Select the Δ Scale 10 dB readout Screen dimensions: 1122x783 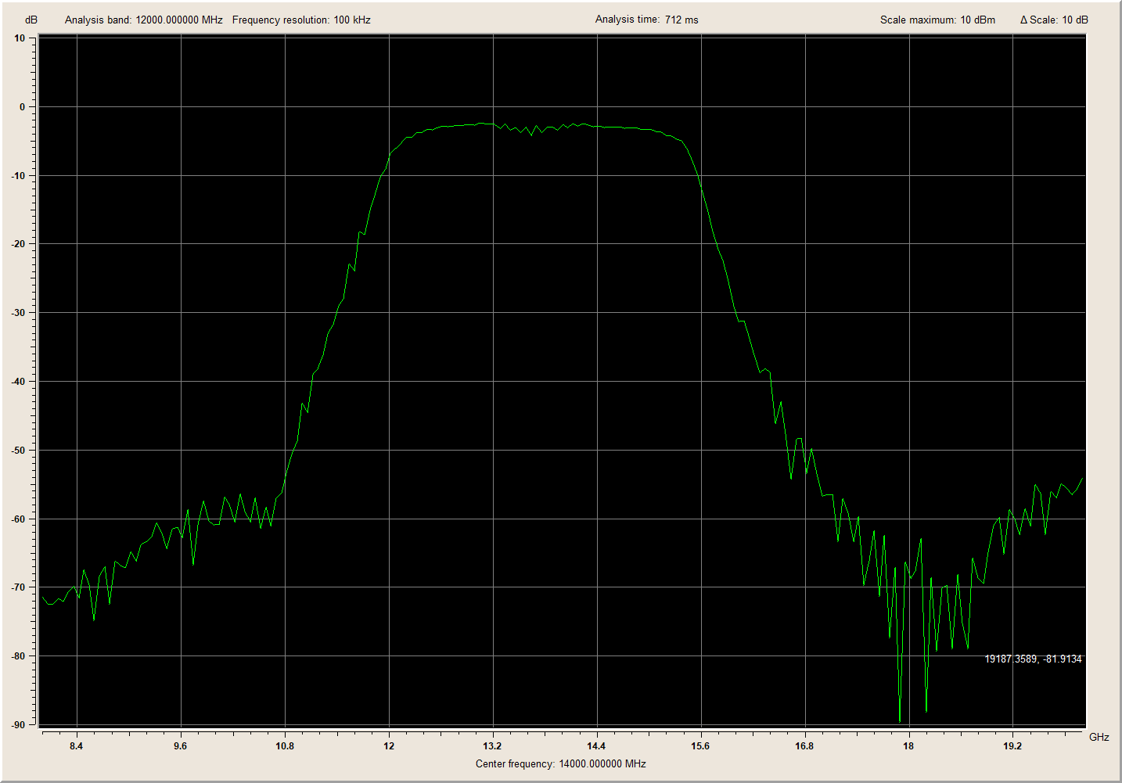[1053, 20]
